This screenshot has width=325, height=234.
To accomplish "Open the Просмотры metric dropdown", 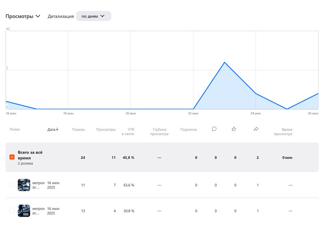I will point(23,16).
